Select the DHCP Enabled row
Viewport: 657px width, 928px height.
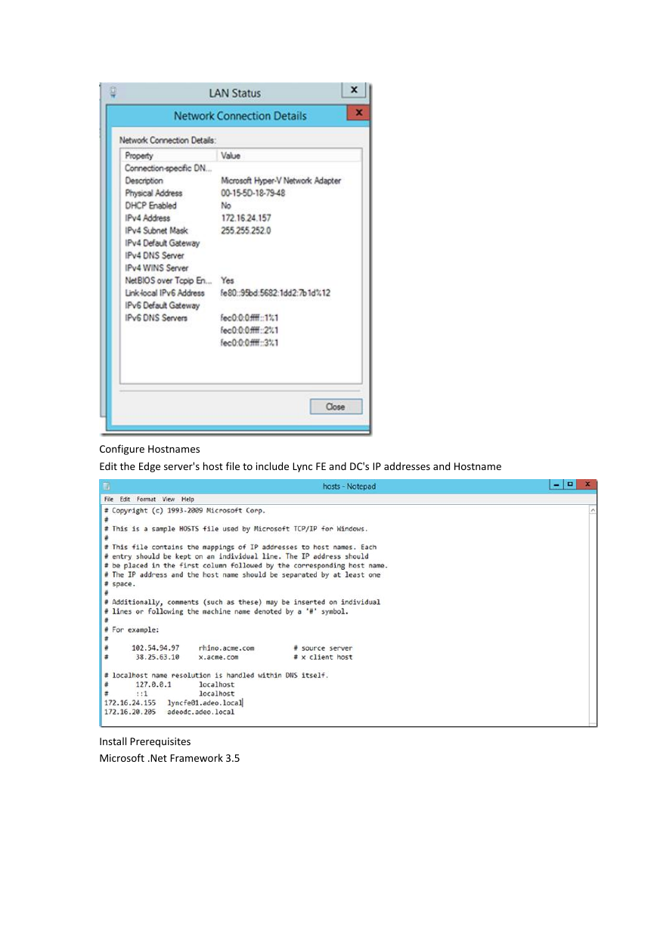coord(240,206)
